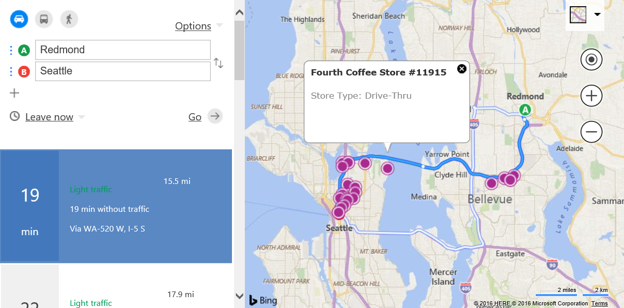Click the scroll-down arrow of directions panel
This screenshot has width=624, height=308.
click(x=239, y=296)
